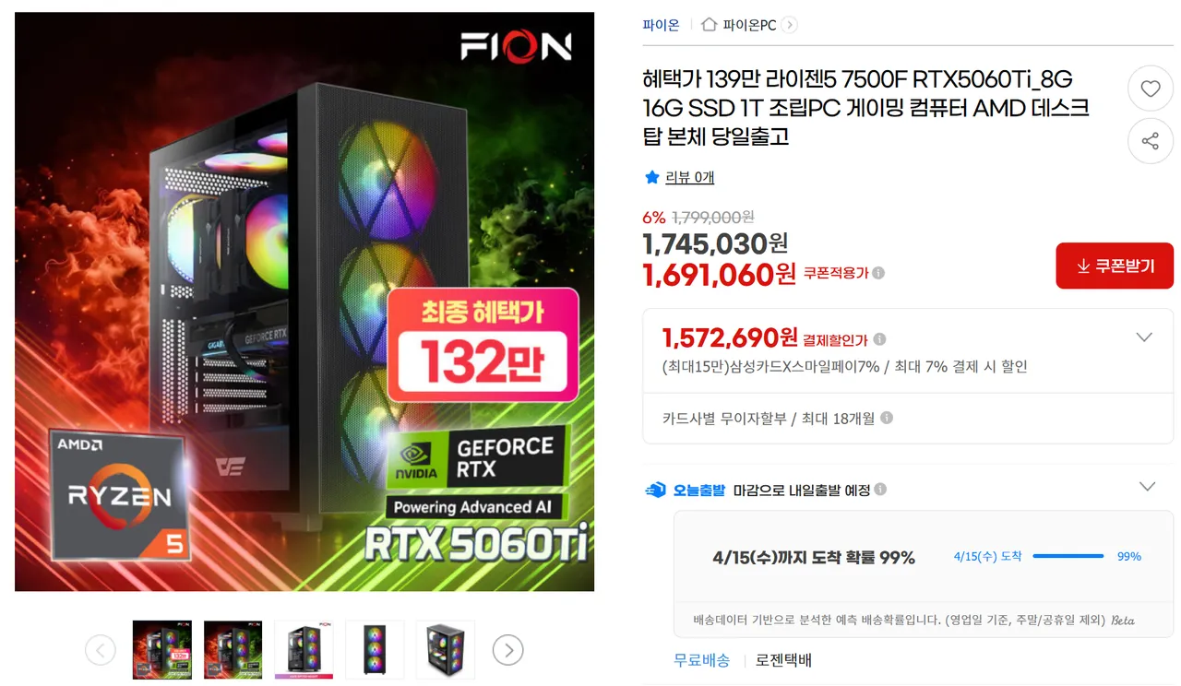Image resolution: width=1181 pixels, height=686 pixels.
Task: Select the first product thumbnail
Action: [x=162, y=650]
